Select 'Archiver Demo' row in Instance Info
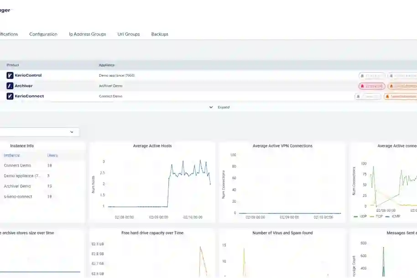 click(x=42, y=186)
